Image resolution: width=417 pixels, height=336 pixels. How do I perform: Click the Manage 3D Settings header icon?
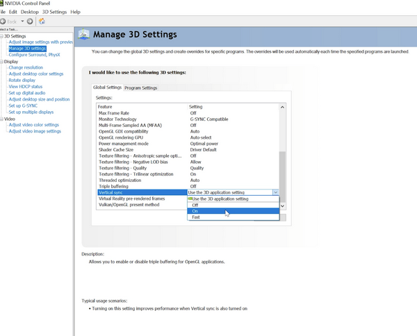[x=83, y=35]
